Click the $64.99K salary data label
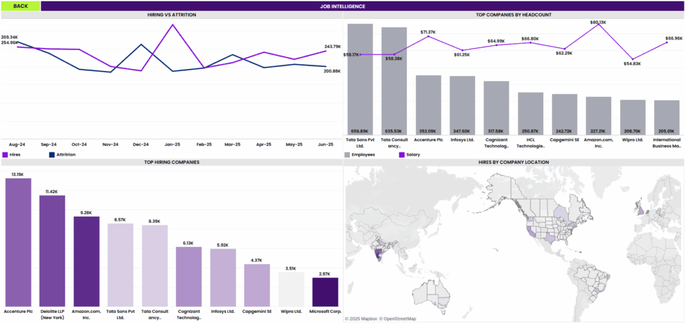Viewport: 685px width, 323px height. click(x=496, y=41)
